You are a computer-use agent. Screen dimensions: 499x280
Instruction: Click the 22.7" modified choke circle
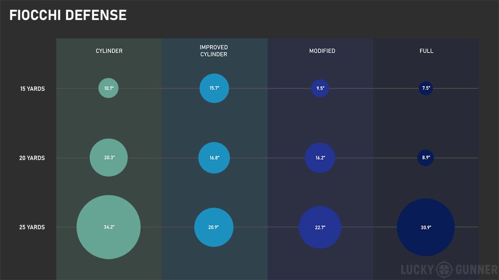tap(320, 227)
